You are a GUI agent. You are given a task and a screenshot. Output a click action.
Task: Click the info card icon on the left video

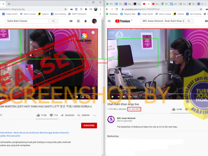click(93, 32)
